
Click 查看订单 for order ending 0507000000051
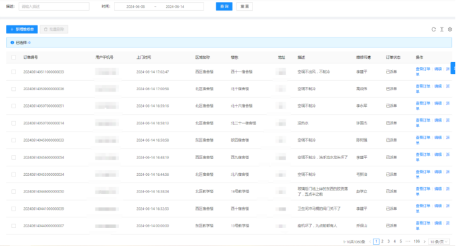(423, 104)
